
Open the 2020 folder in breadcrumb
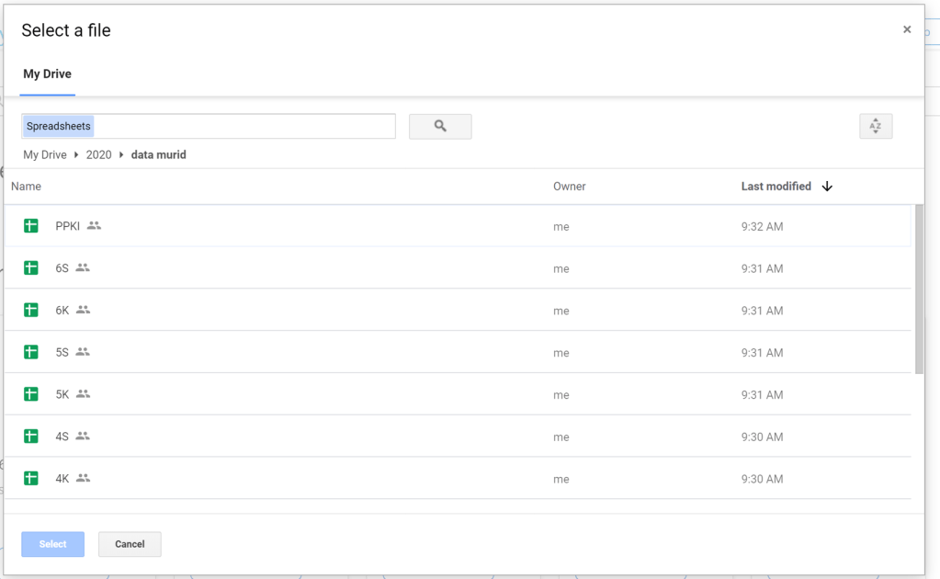click(98, 155)
